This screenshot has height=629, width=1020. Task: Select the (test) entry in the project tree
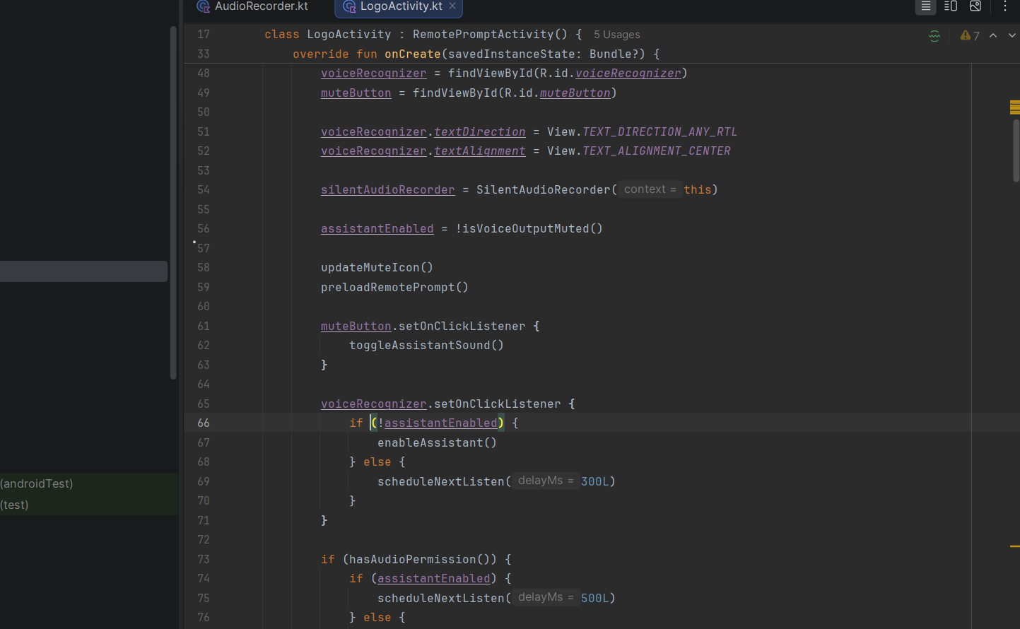click(x=14, y=505)
